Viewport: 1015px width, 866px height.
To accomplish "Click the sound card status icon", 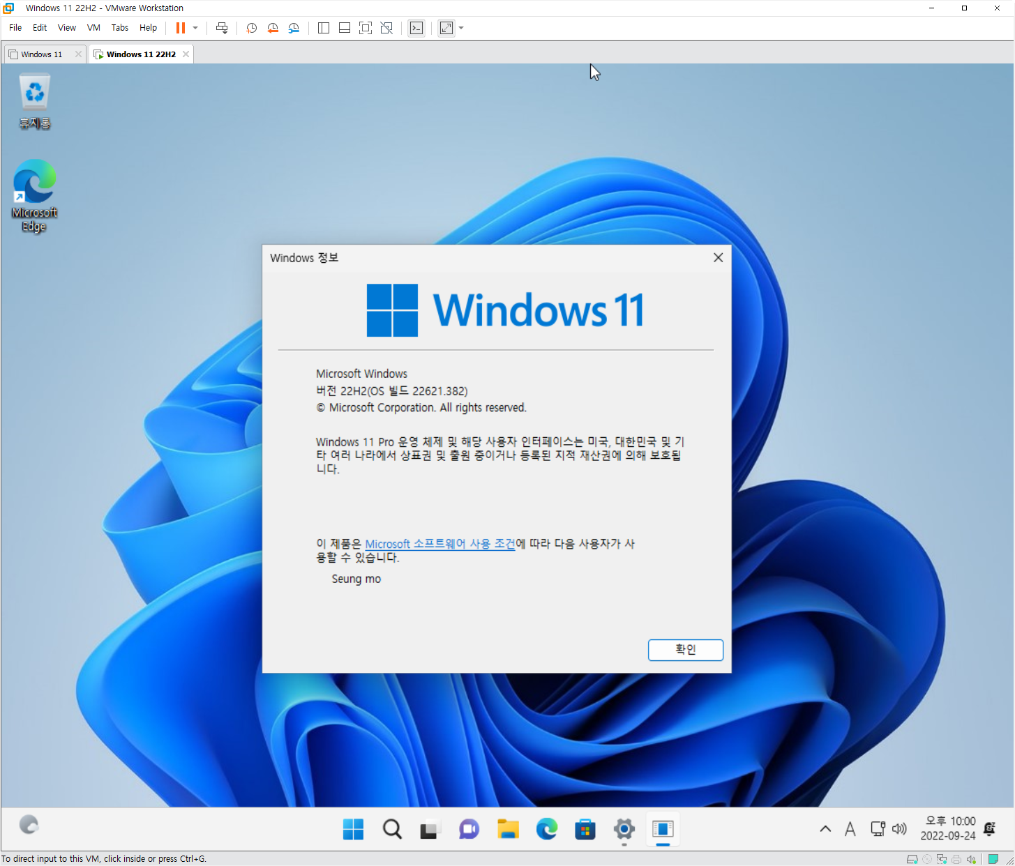I will point(971,859).
